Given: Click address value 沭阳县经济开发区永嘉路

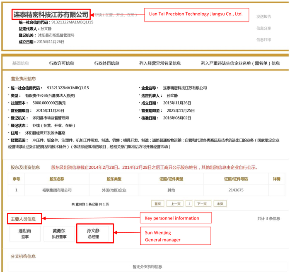Looking at the screenshot, I should (x=45, y=133).
